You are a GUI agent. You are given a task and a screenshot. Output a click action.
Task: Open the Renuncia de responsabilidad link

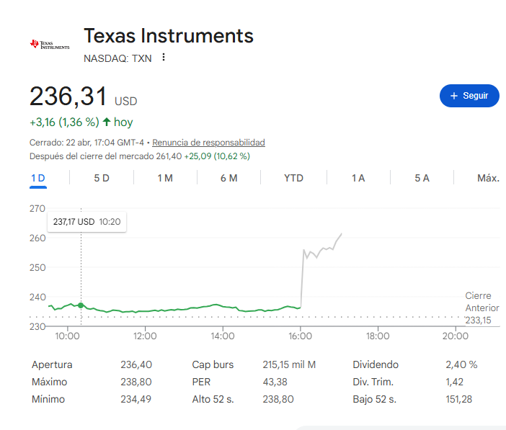coord(208,143)
